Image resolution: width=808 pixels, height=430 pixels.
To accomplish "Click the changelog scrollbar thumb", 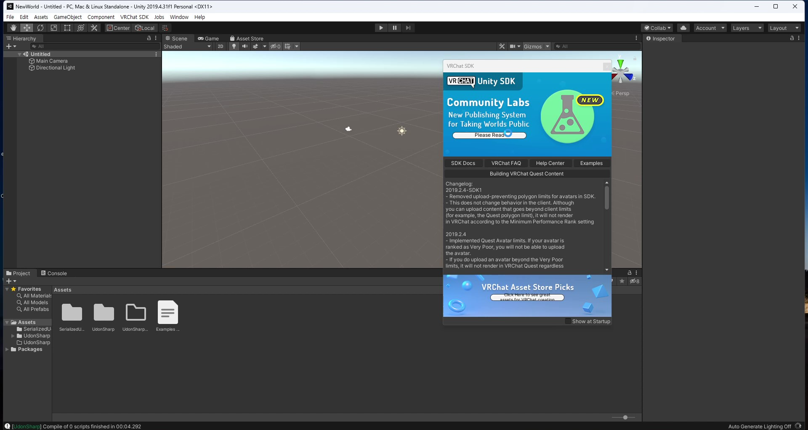I will click(607, 198).
